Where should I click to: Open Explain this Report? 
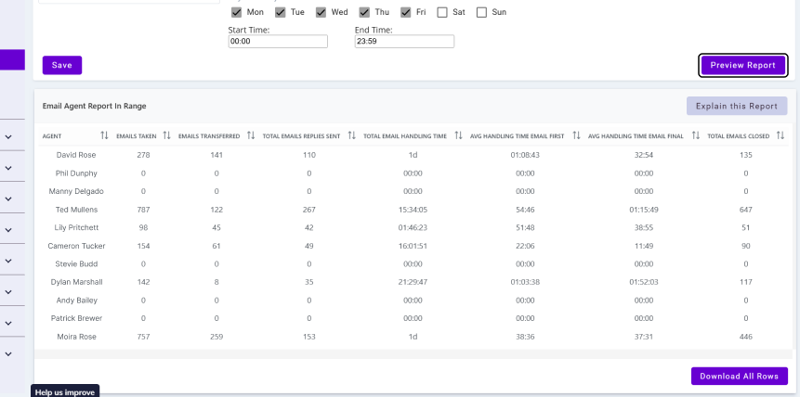click(x=737, y=106)
